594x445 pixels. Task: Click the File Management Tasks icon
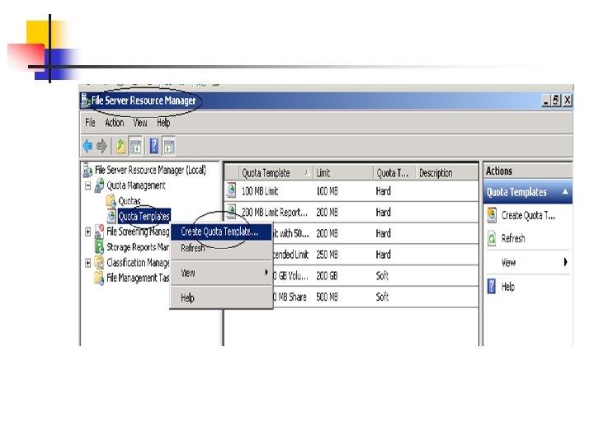[99, 278]
